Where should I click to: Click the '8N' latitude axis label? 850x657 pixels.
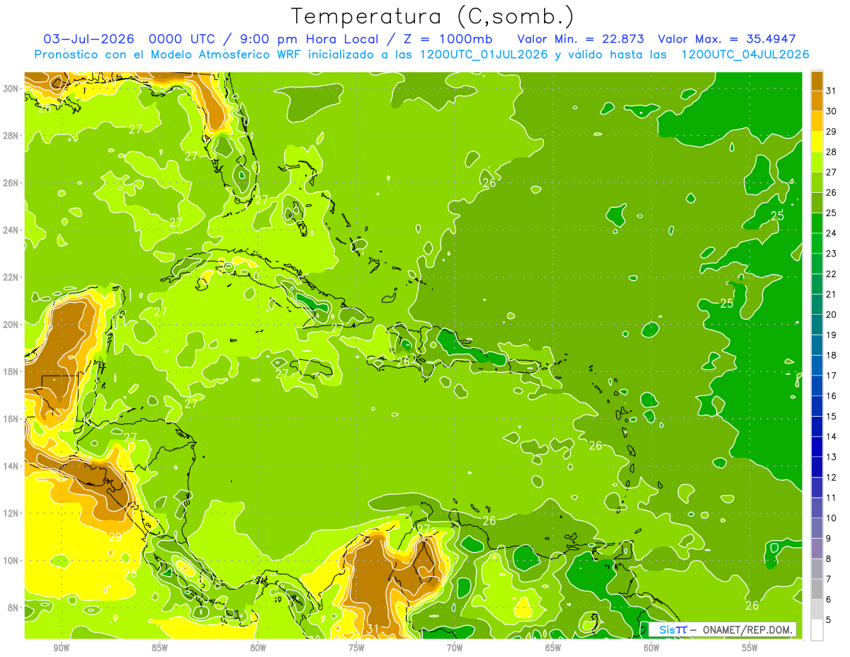pos(14,607)
